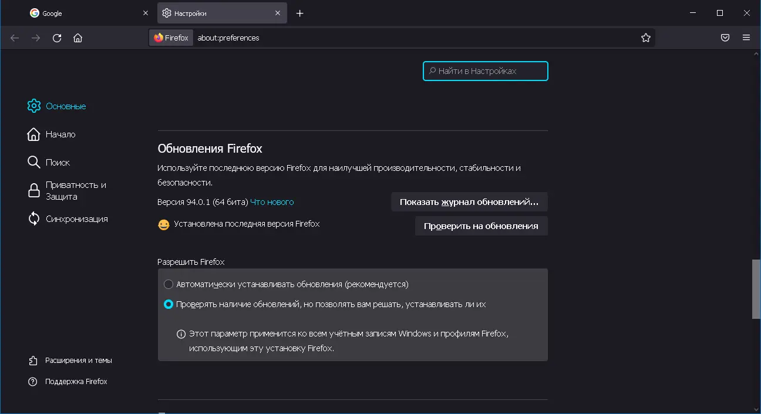Select check-for-updates-but-let-you-decide radio button
This screenshot has width=761, height=414.
169,304
